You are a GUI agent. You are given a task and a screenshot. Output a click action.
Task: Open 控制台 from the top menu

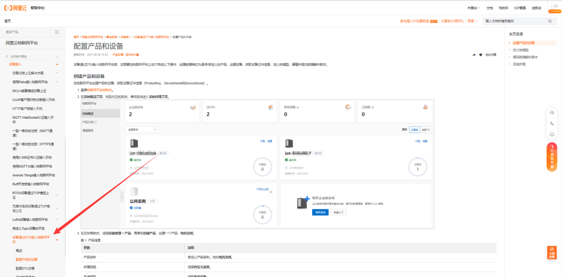tap(536, 8)
